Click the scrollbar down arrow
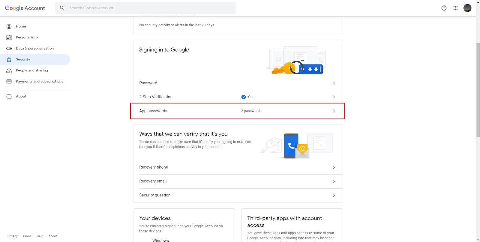This screenshot has width=480, height=242. pos(478,240)
